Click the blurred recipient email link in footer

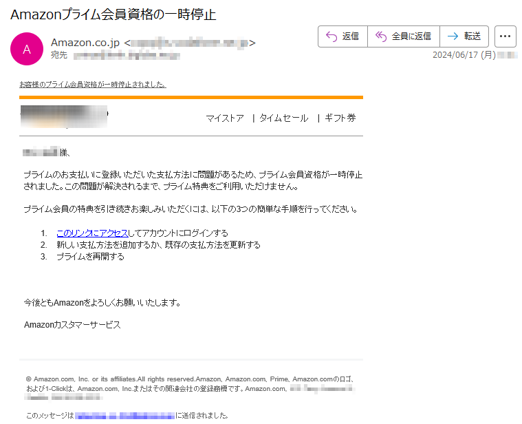125,415
